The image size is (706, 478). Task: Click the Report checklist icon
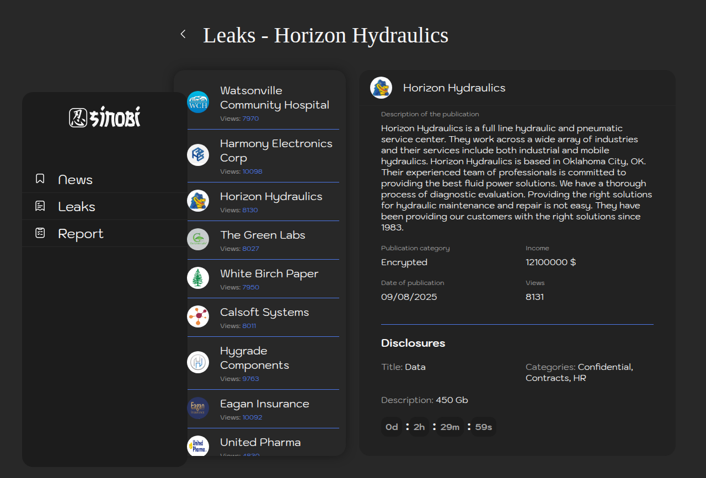tap(40, 233)
